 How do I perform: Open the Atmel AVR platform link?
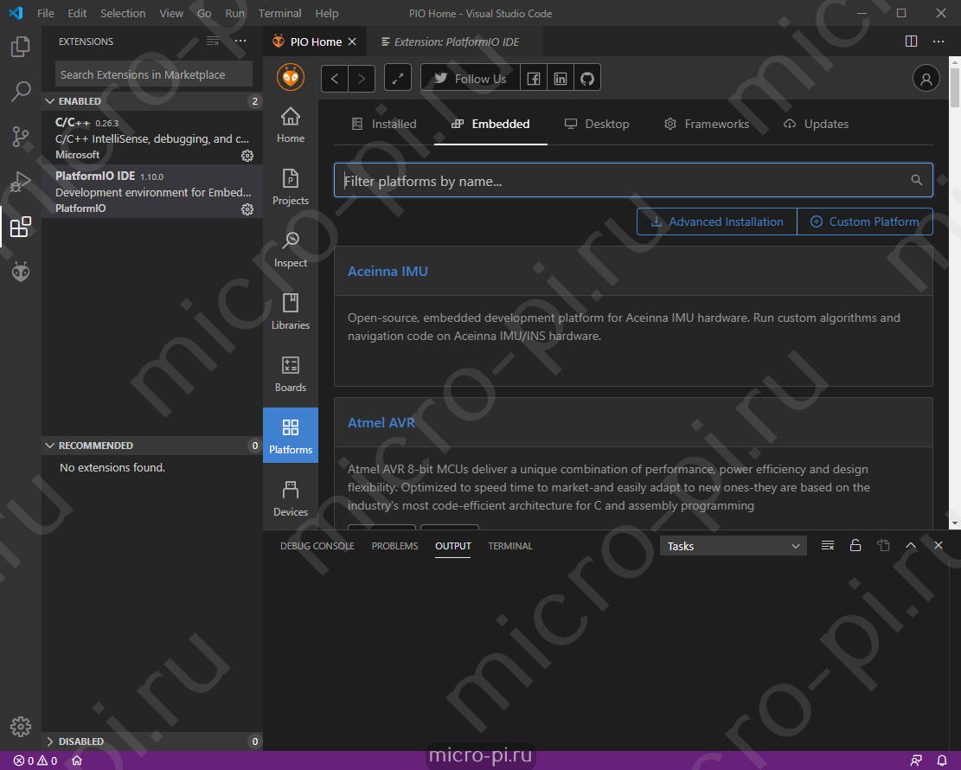tap(381, 422)
